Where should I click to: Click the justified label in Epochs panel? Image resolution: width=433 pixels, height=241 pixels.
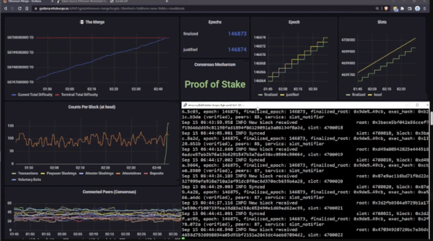point(190,50)
